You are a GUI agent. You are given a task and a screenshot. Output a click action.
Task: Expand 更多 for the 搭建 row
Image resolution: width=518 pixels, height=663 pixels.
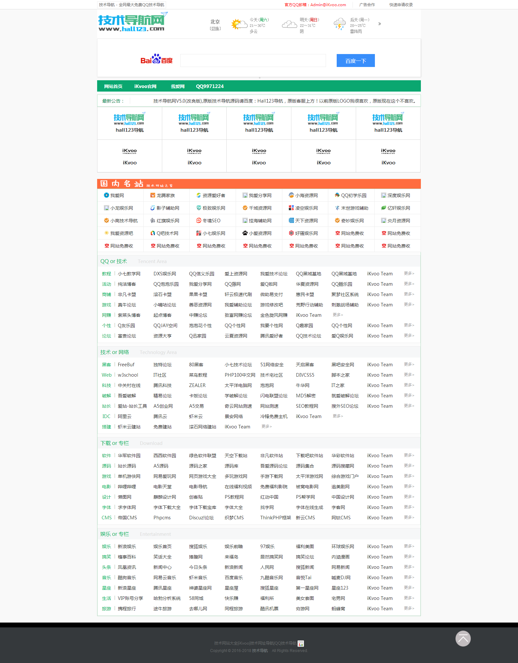[266, 426]
